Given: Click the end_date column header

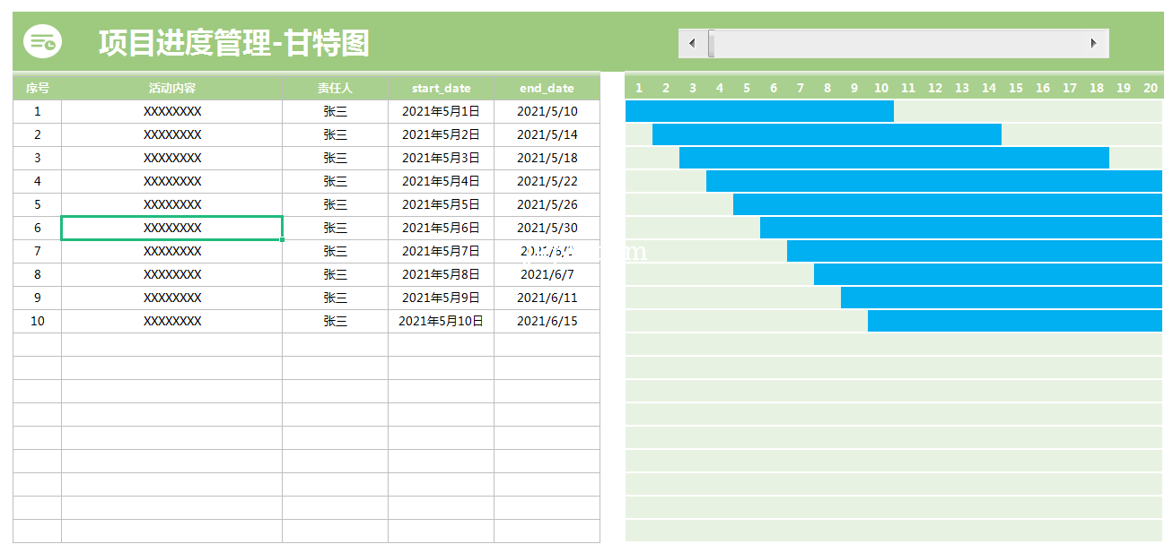Looking at the screenshot, I should [547, 88].
